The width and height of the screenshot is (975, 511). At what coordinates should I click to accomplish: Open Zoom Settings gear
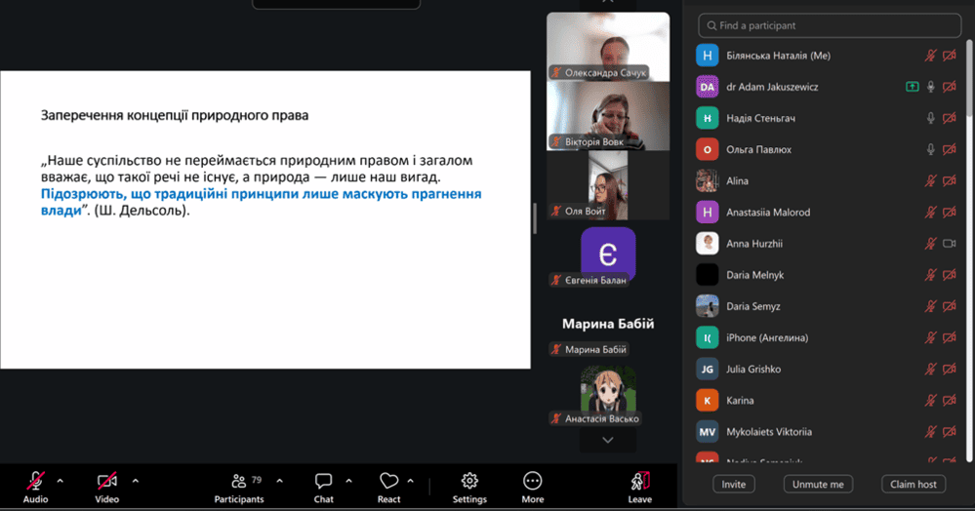tap(469, 481)
